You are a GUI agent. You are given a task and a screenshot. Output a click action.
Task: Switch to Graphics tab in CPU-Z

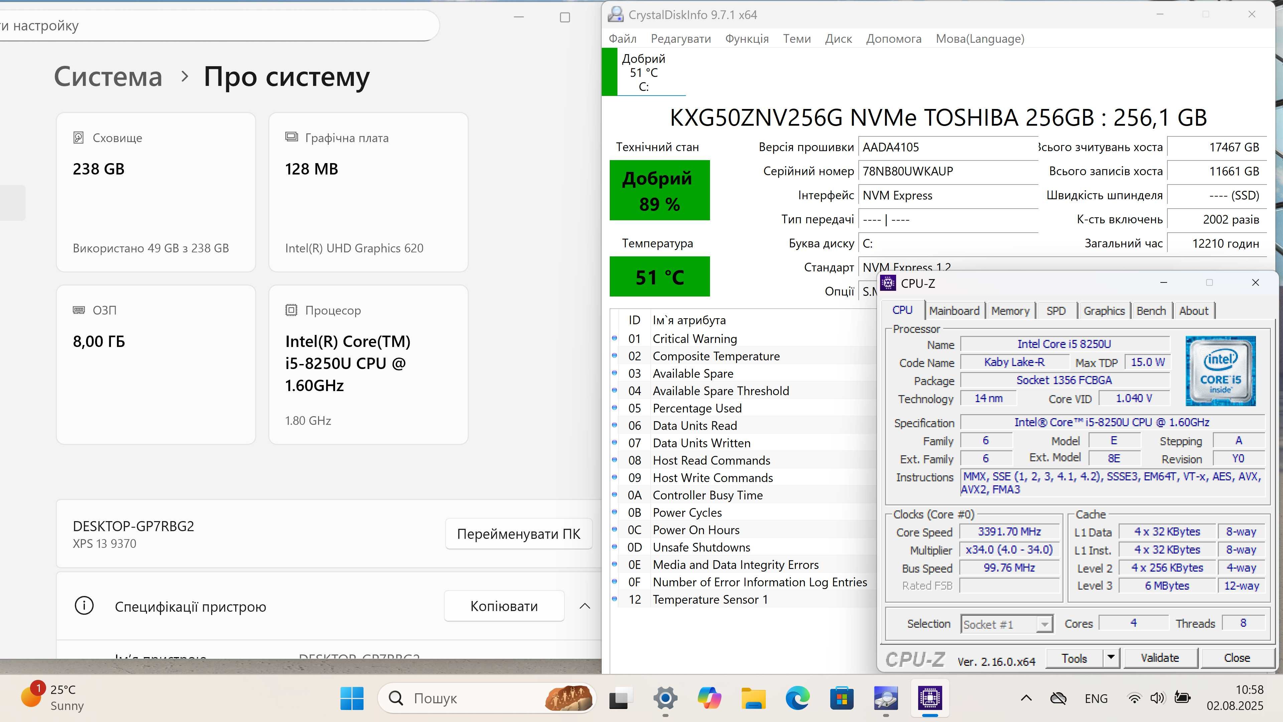click(1104, 311)
